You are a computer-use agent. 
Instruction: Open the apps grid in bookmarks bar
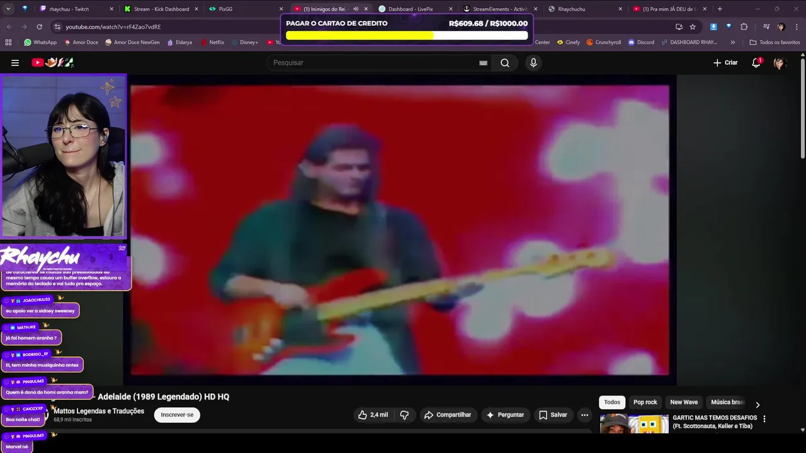[8, 42]
